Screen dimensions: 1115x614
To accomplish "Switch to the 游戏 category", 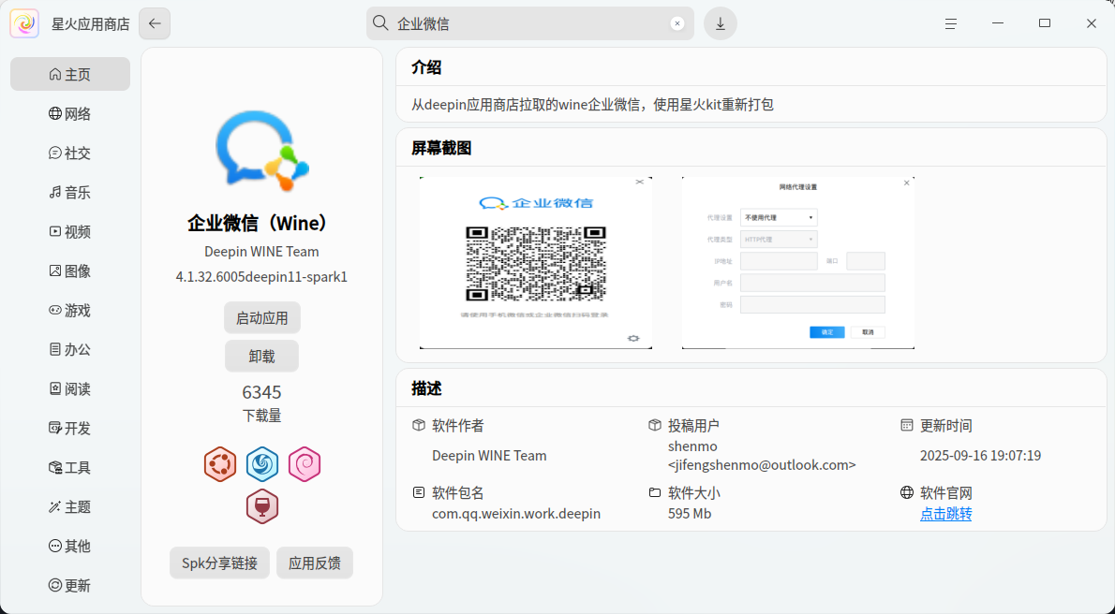I will point(69,311).
